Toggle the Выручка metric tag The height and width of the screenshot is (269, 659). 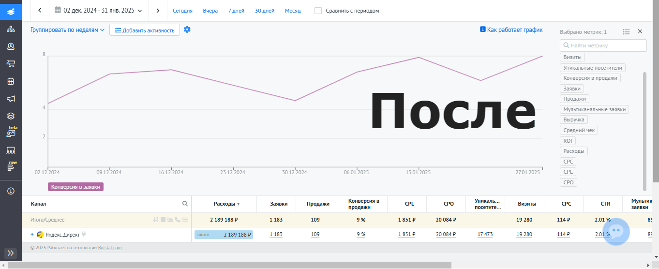(x=574, y=120)
